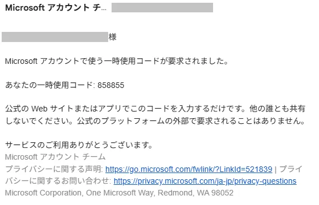Image resolution: width=319 pixels, height=205 pixels.
Task: Click the Microsoft アカウント チーム signature
Action: (x=55, y=157)
